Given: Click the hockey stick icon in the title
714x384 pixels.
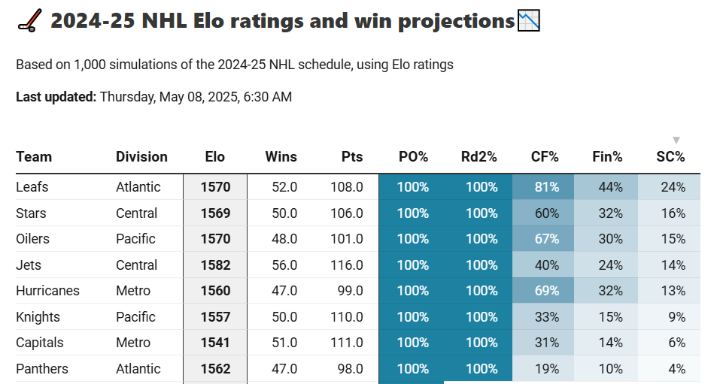Looking at the screenshot, I should click(x=29, y=21).
